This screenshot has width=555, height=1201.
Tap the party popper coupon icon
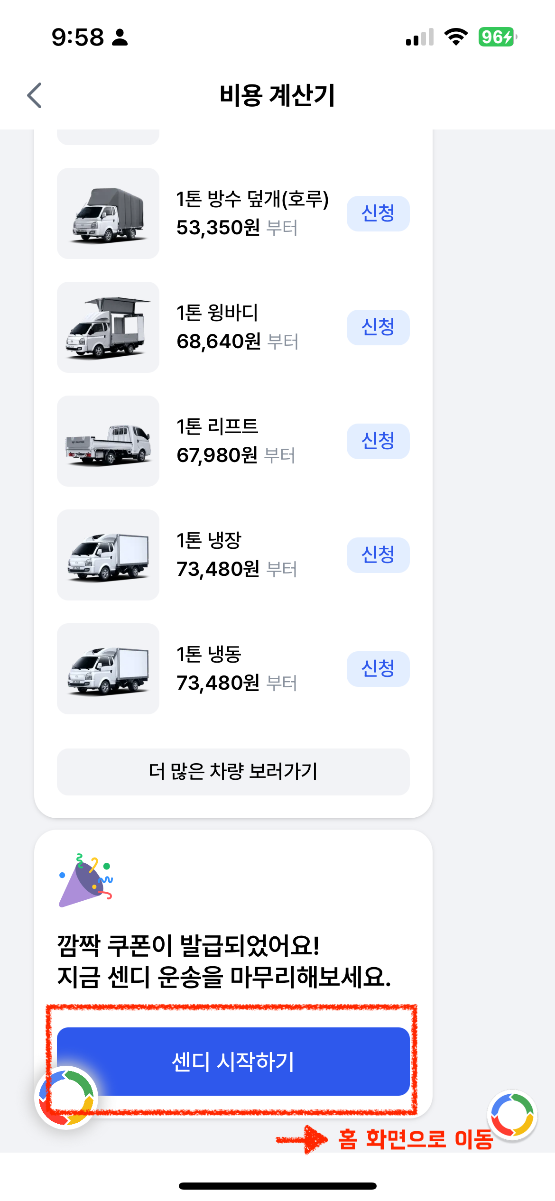(x=86, y=880)
